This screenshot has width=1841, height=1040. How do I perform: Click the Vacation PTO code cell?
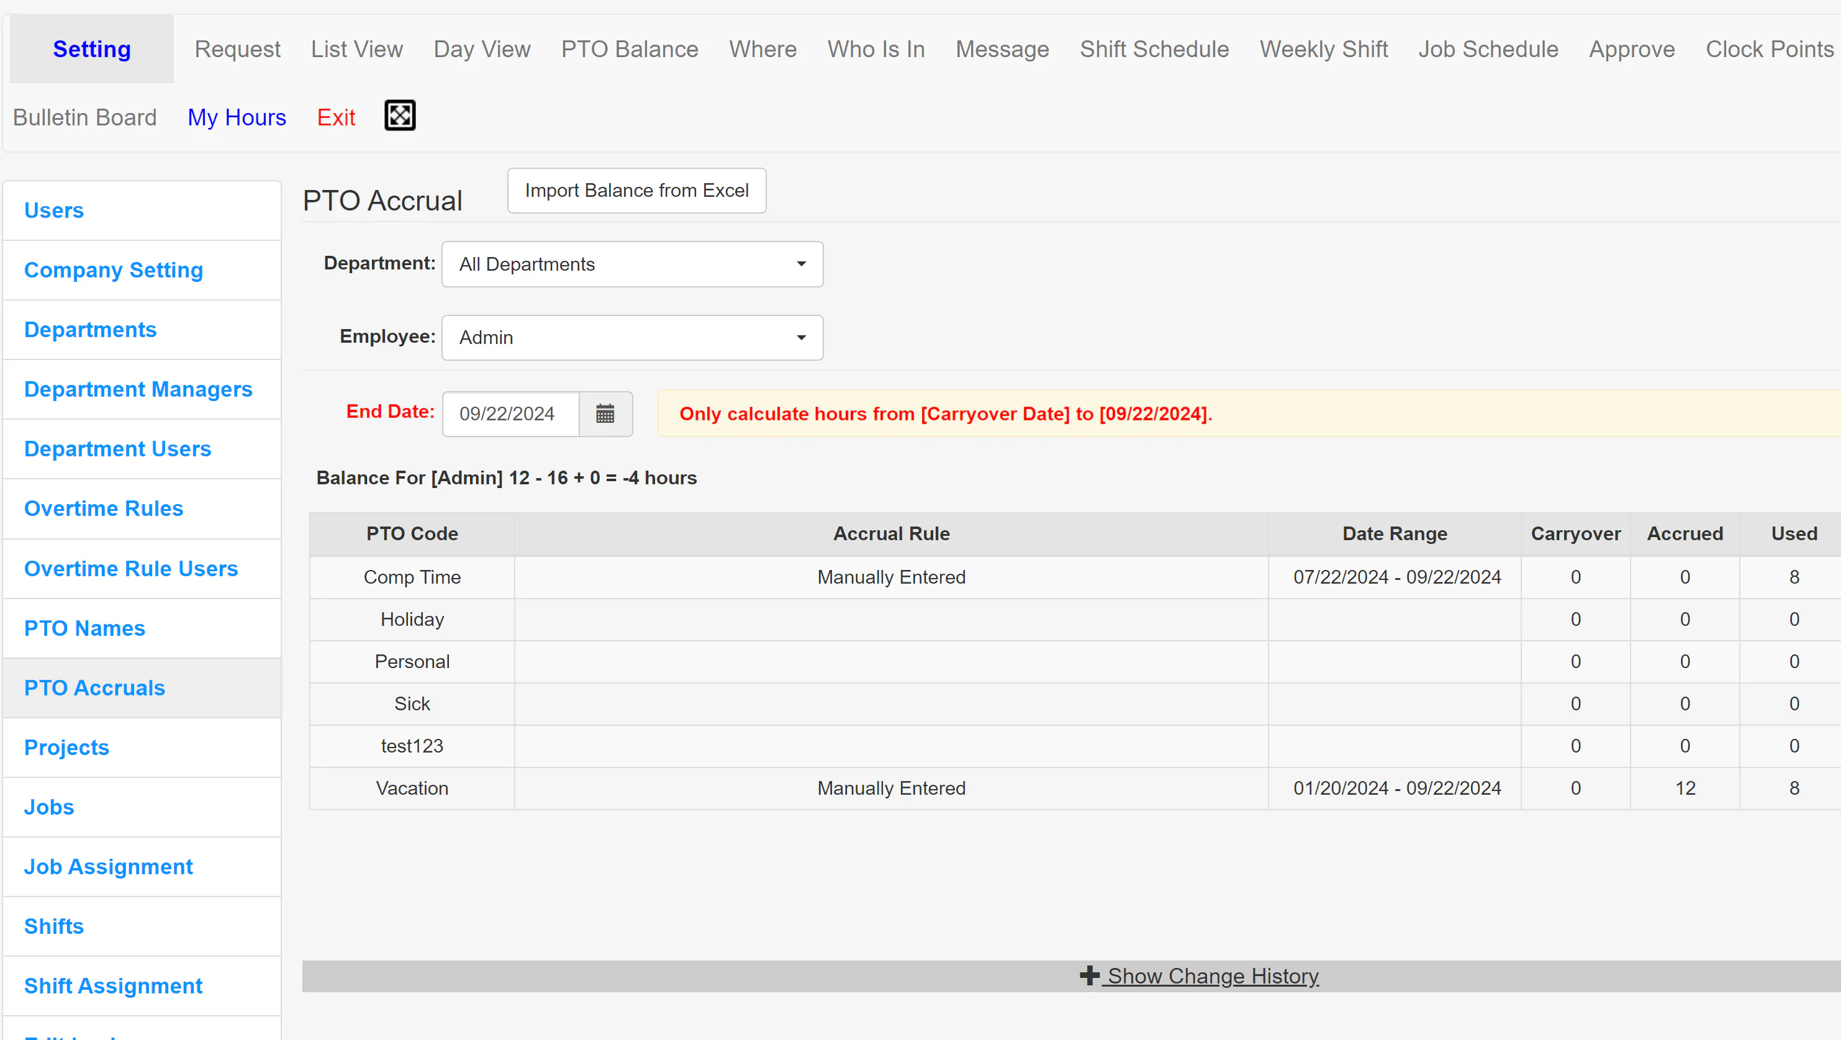pos(412,789)
